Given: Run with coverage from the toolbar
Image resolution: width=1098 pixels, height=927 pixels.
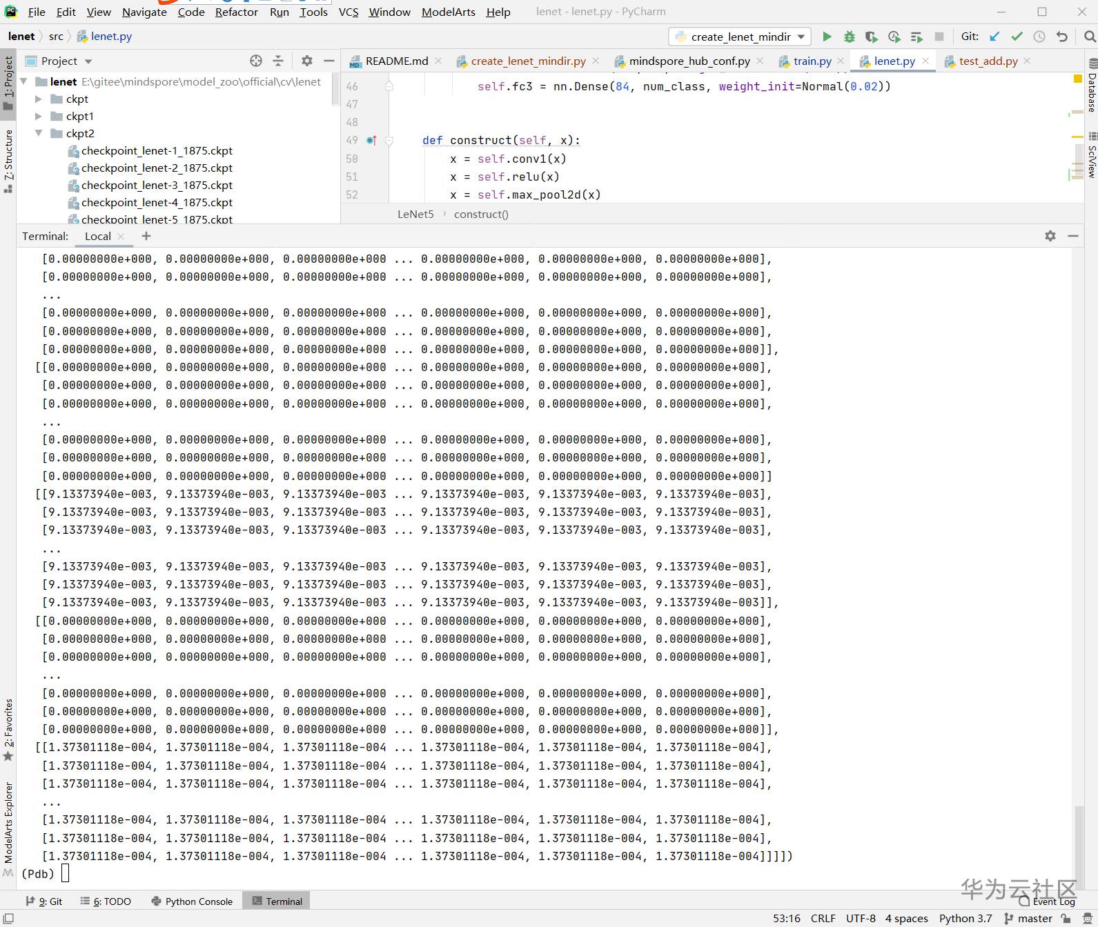Looking at the screenshot, I should point(872,37).
